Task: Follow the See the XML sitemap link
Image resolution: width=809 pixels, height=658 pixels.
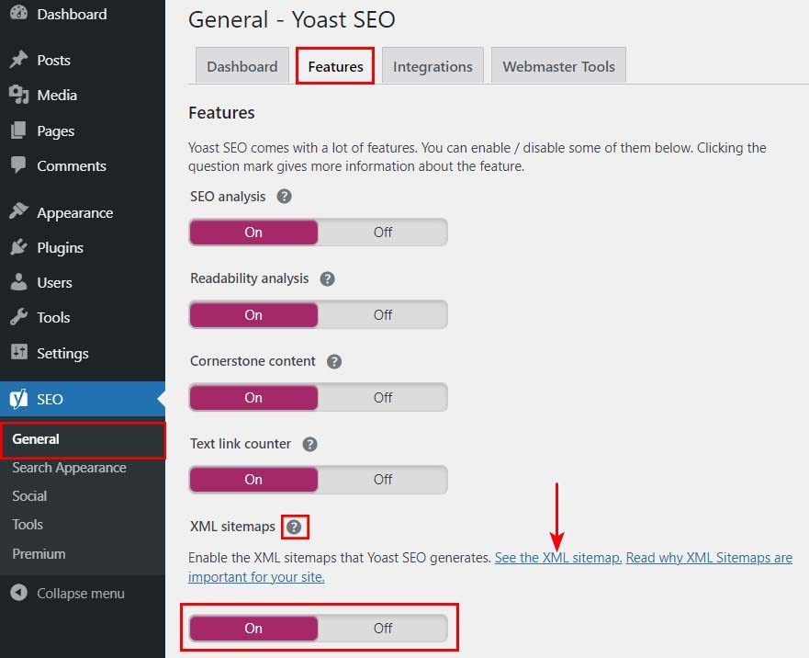Action: pyautogui.click(x=558, y=558)
